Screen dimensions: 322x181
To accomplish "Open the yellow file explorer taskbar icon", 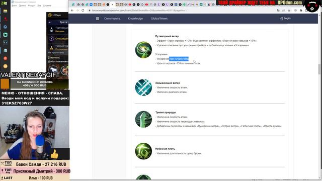I will (6, 11).
